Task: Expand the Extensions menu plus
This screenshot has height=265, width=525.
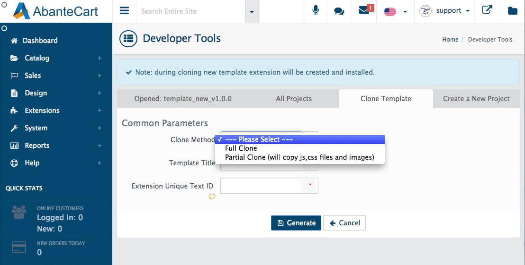Action: click(100, 111)
